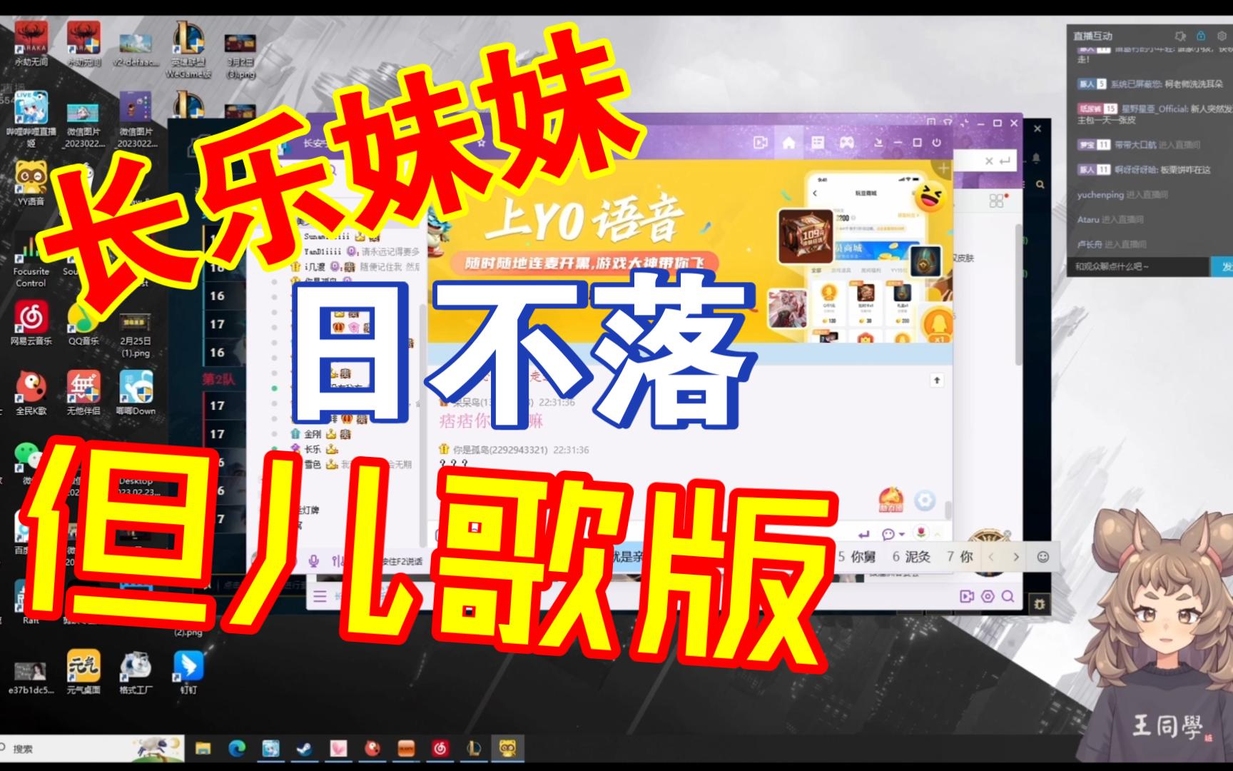Image resolution: width=1233 pixels, height=771 pixels.
Task: Open the 永劫无间 desktop shortcut with RAKA label
Action: pyautogui.click(x=31, y=43)
